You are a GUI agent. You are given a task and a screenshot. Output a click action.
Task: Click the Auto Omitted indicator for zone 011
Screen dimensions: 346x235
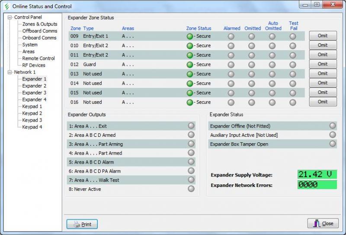(272, 55)
